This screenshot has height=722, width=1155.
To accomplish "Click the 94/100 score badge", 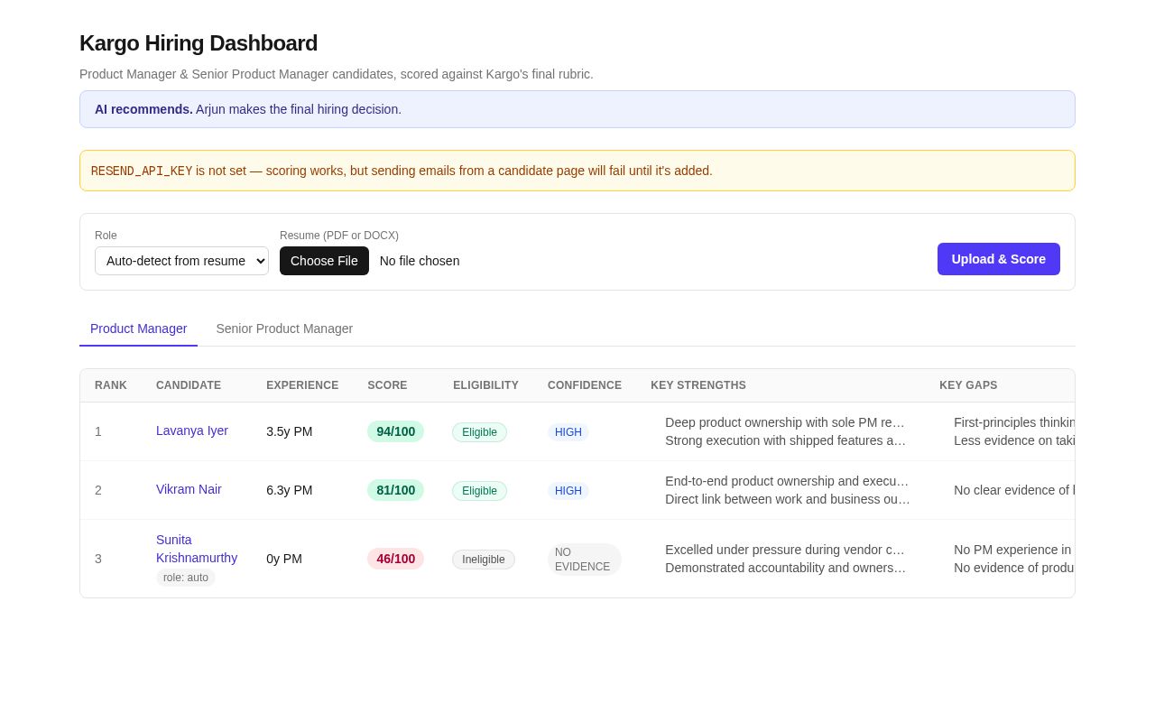I will point(395,431).
